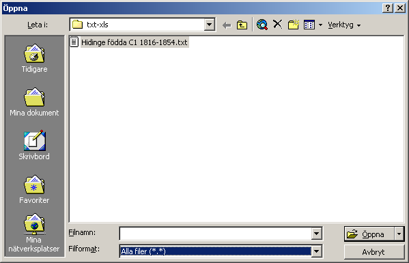Click the txt-xls folder combo box
Viewport: 409px width, 263px height.
pyautogui.click(x=143, y=25)
